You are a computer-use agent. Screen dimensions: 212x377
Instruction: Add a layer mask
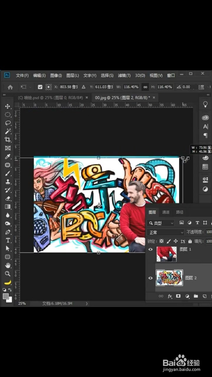(178, 296)
